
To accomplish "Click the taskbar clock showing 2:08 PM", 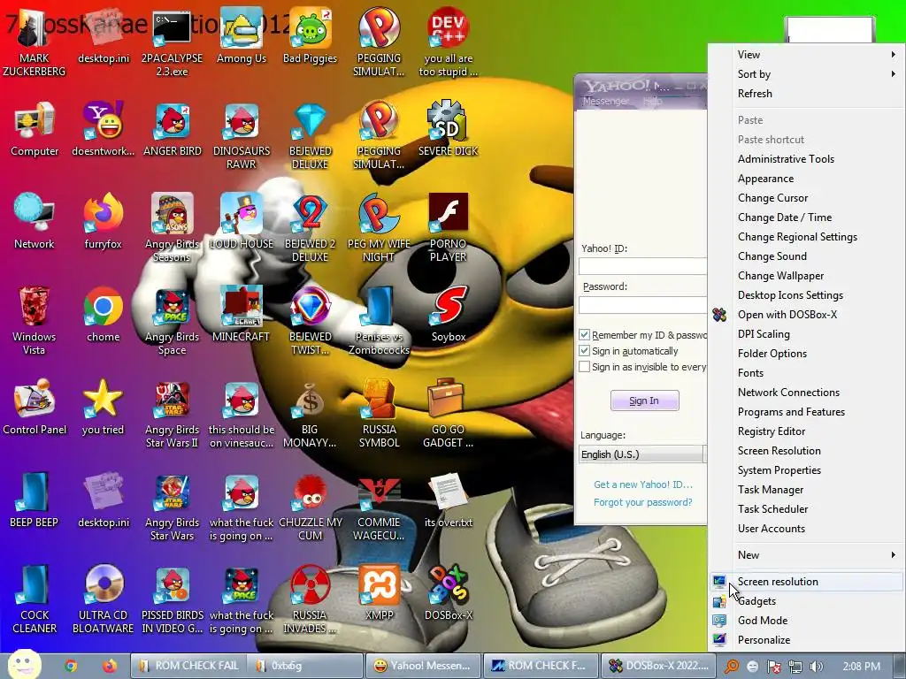I will pos(861,667).
